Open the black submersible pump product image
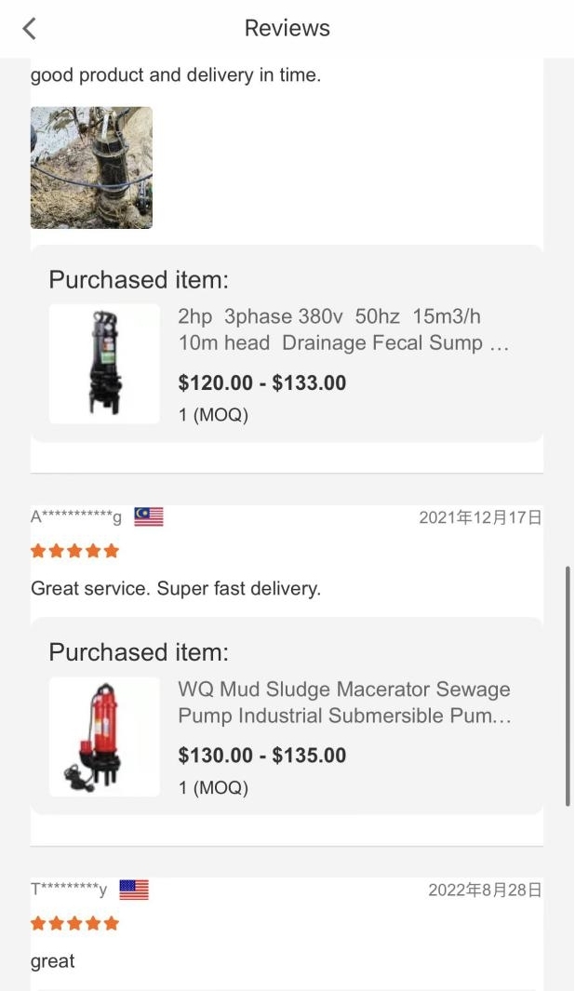 tap(104, 364)
